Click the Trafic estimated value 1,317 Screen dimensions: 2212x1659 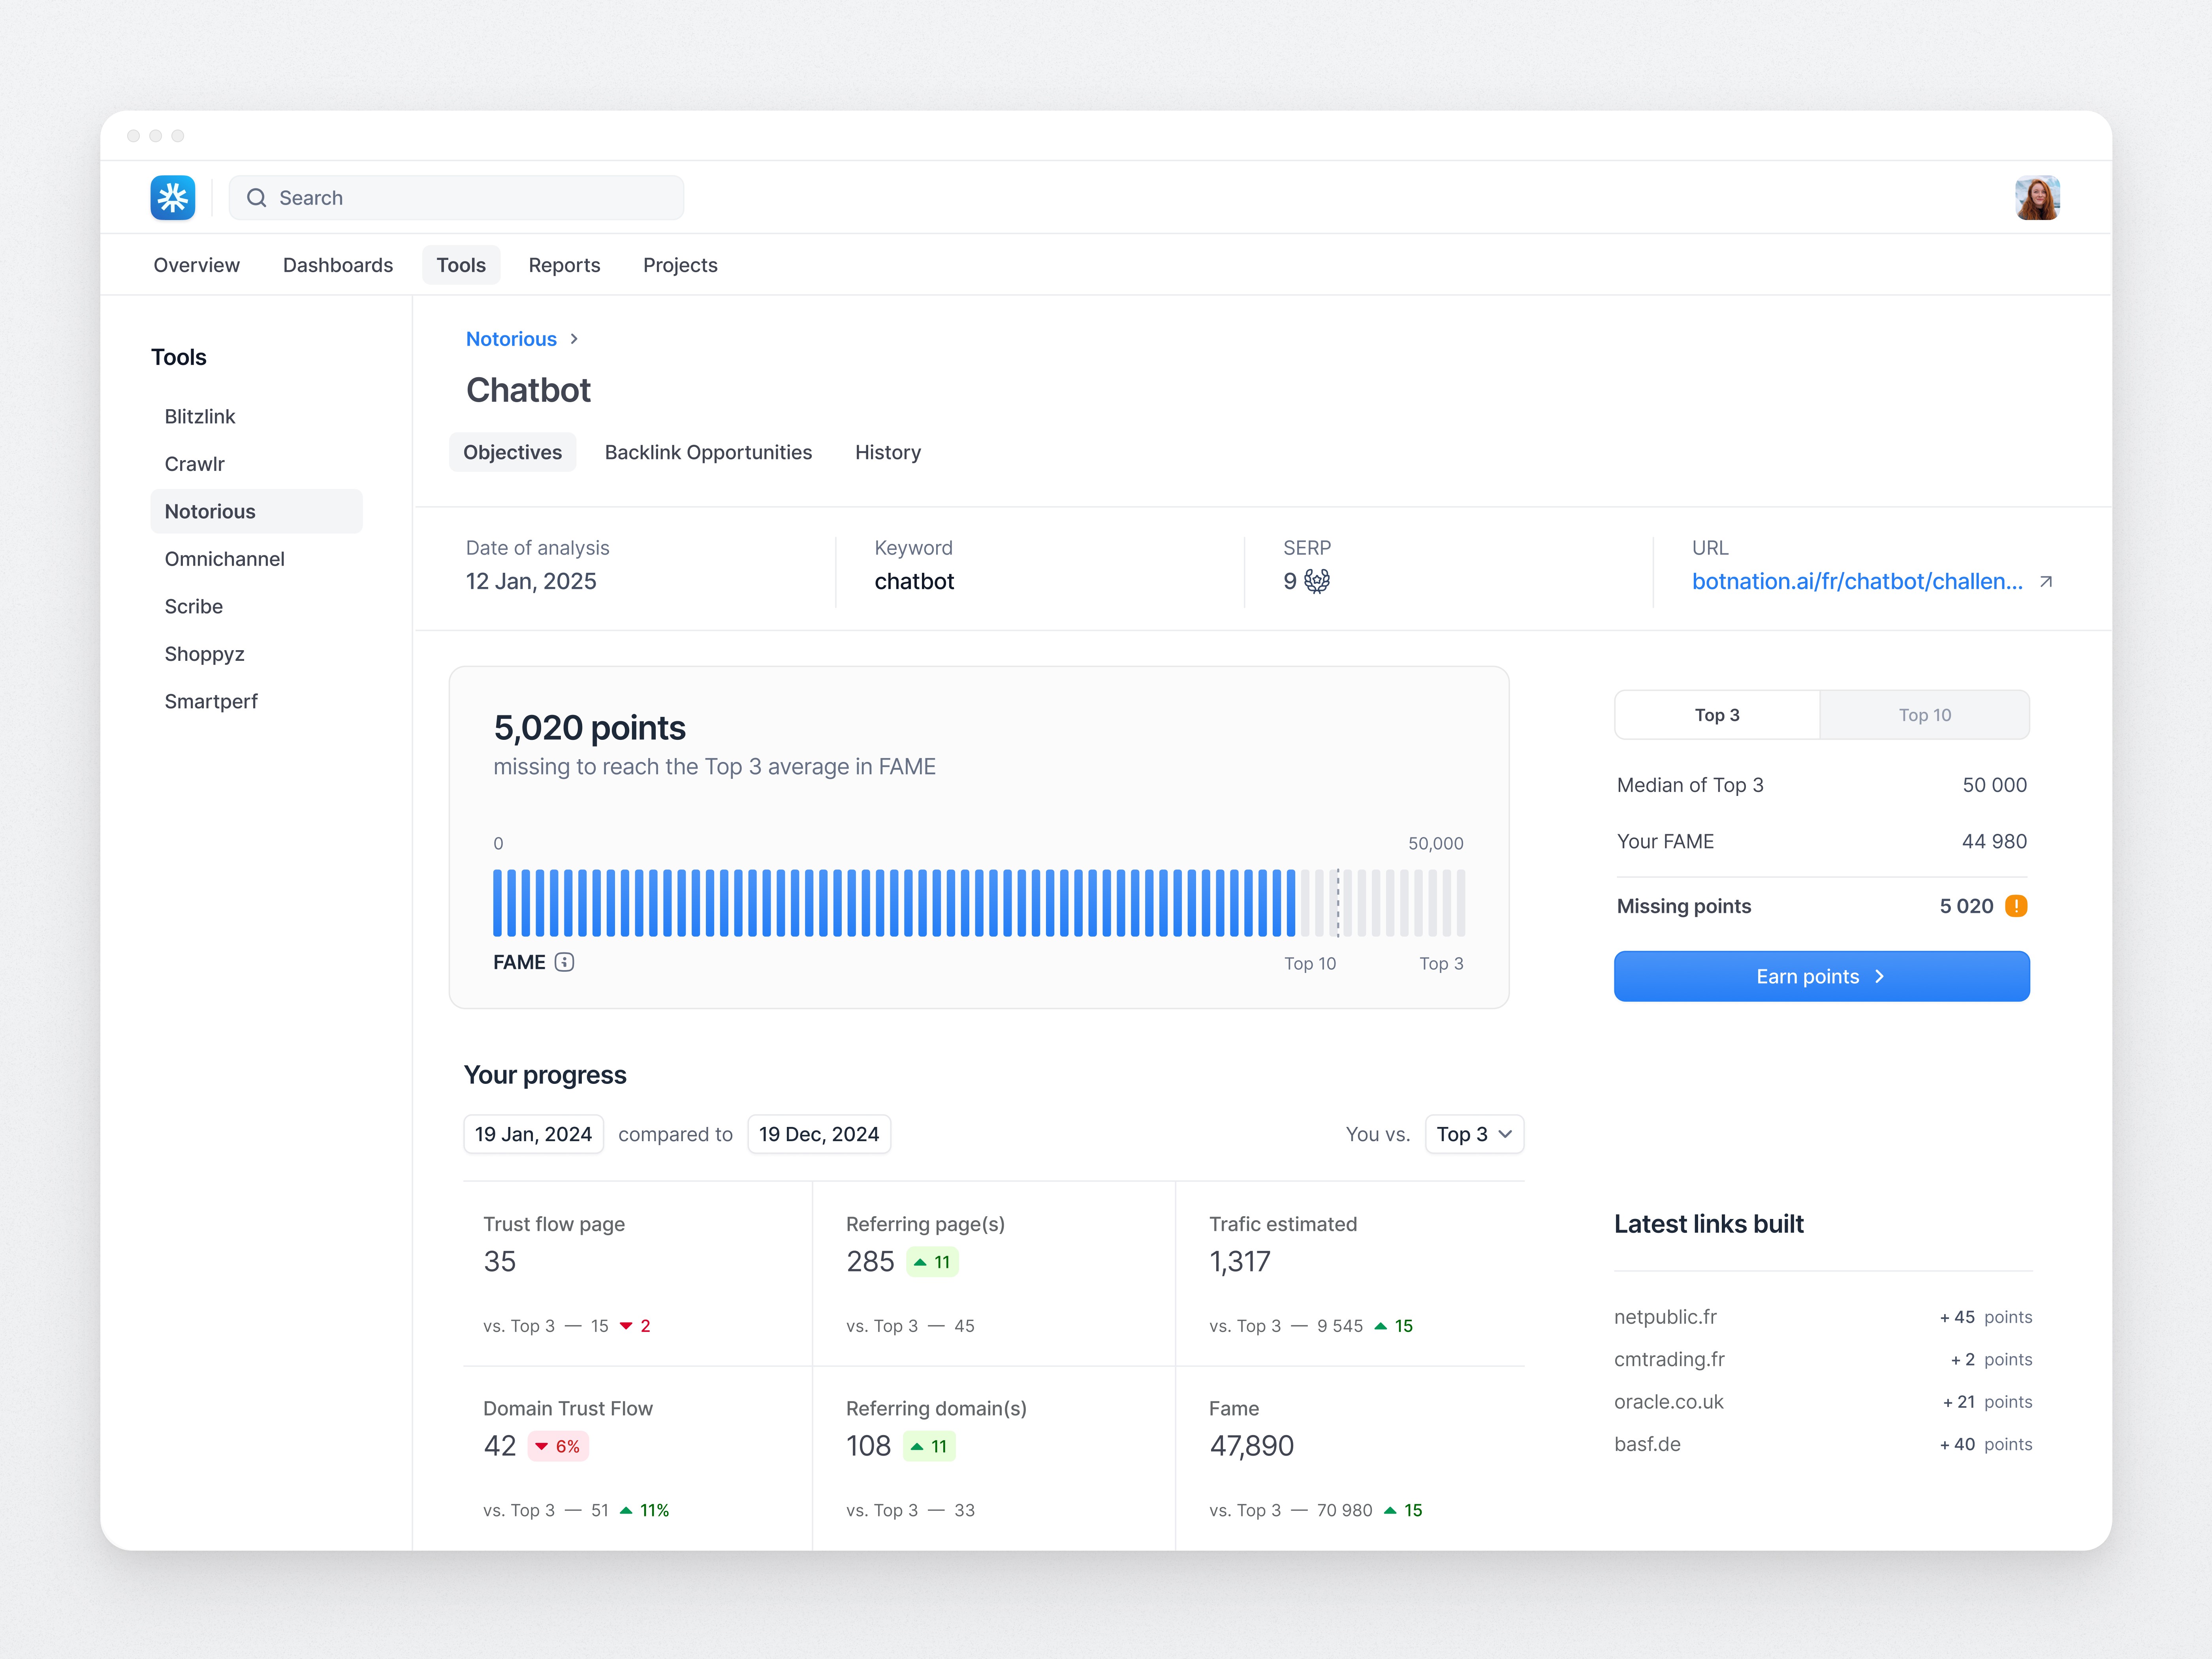point(1240,1262)
